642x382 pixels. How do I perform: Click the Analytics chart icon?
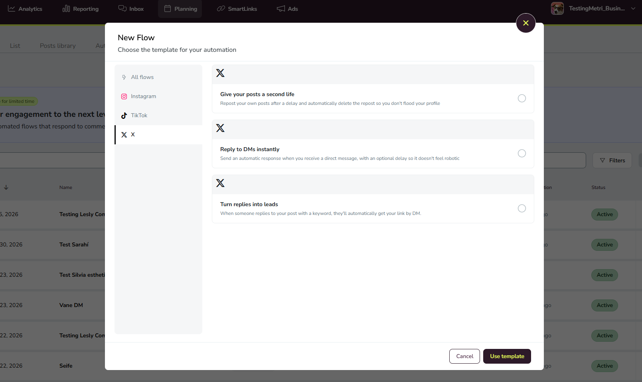pyautogui.click(x=12, y=9)
